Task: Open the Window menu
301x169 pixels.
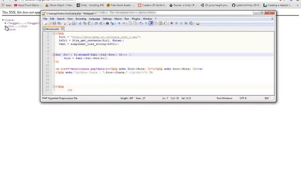Action: [147, 19]
